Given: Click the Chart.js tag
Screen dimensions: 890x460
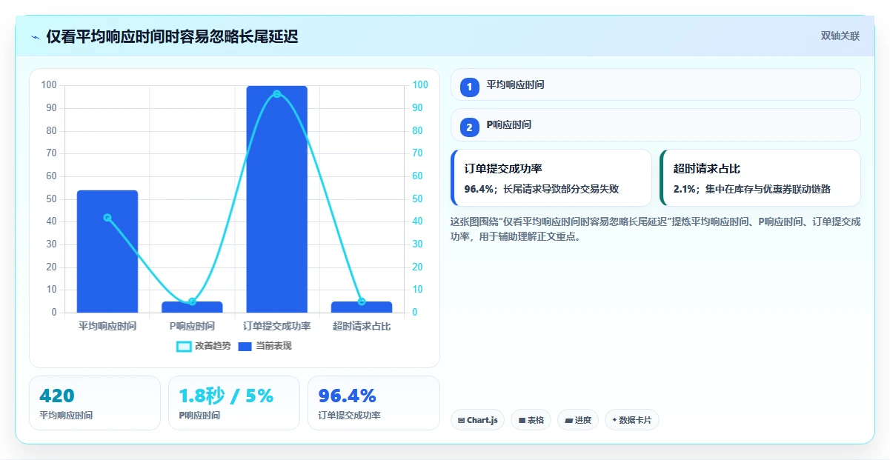Looking at the screenshot, I should 477,420.
